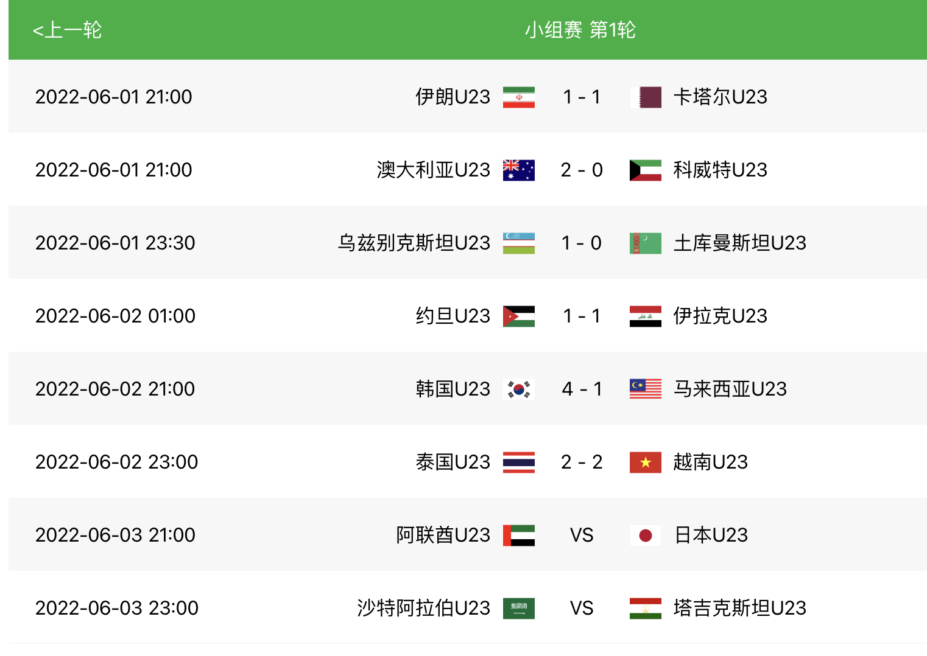
Task: Open the 4 - 1 Korea–Malaysia score
Action: 582,389
